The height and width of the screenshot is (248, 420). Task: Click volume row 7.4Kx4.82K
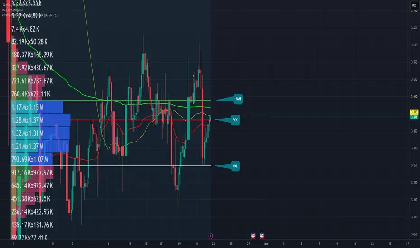[x=25, y=29]
